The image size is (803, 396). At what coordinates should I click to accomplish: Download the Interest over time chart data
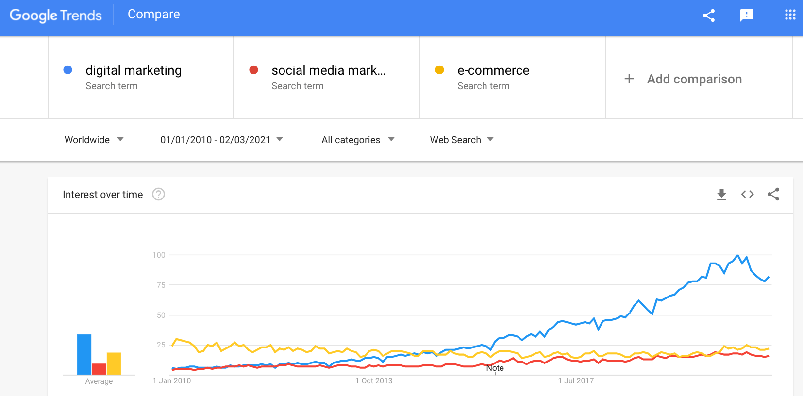click(721, 195)
